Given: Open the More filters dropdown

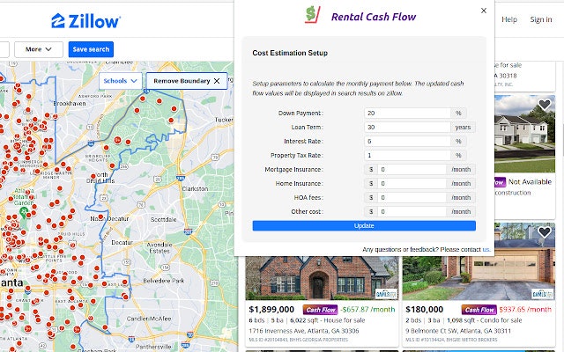Looking at the screenshot, I should pyautogui.click(x=39, y=49).
